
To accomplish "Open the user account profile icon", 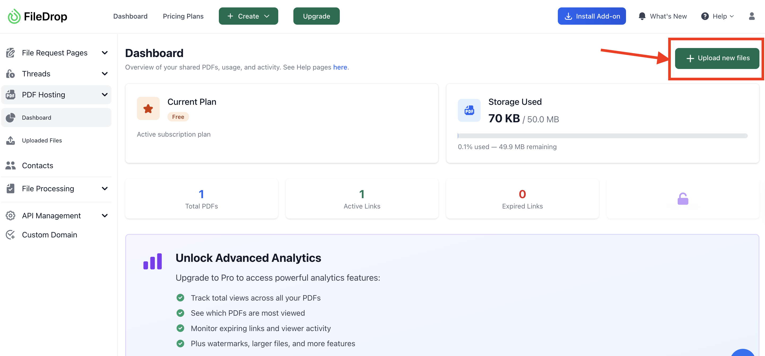I will [752, 16].
